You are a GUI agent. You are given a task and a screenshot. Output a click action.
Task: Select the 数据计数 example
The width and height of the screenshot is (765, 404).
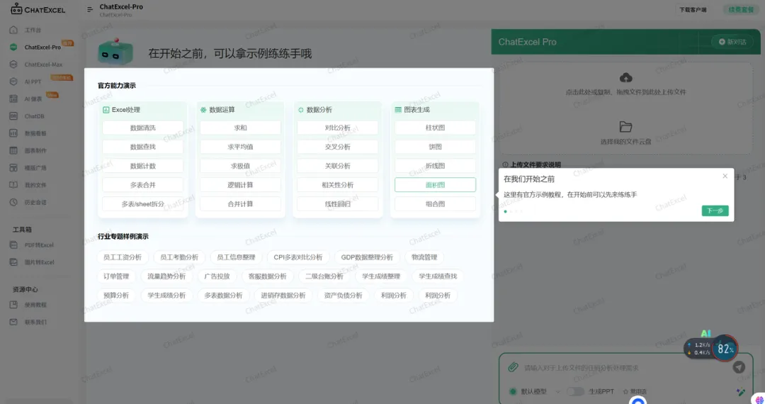coord(143,166)
